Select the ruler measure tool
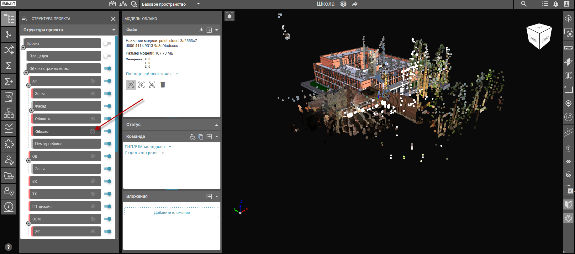This screenshot has height=254, width=575. pos(568,48)
